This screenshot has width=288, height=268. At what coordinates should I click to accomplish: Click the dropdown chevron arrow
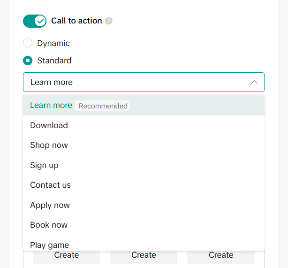pyautogui.click(x=254, y=82)
